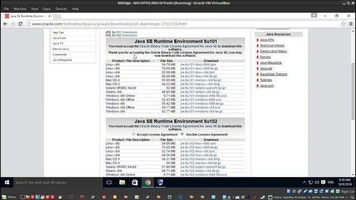Open the Java.com link
Screen dimensions: 356x200
[266, 86]
